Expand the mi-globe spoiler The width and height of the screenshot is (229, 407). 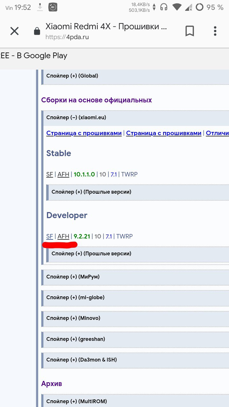(x=135, y=298)
